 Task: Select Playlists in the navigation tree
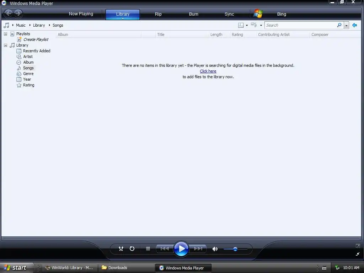23,34
